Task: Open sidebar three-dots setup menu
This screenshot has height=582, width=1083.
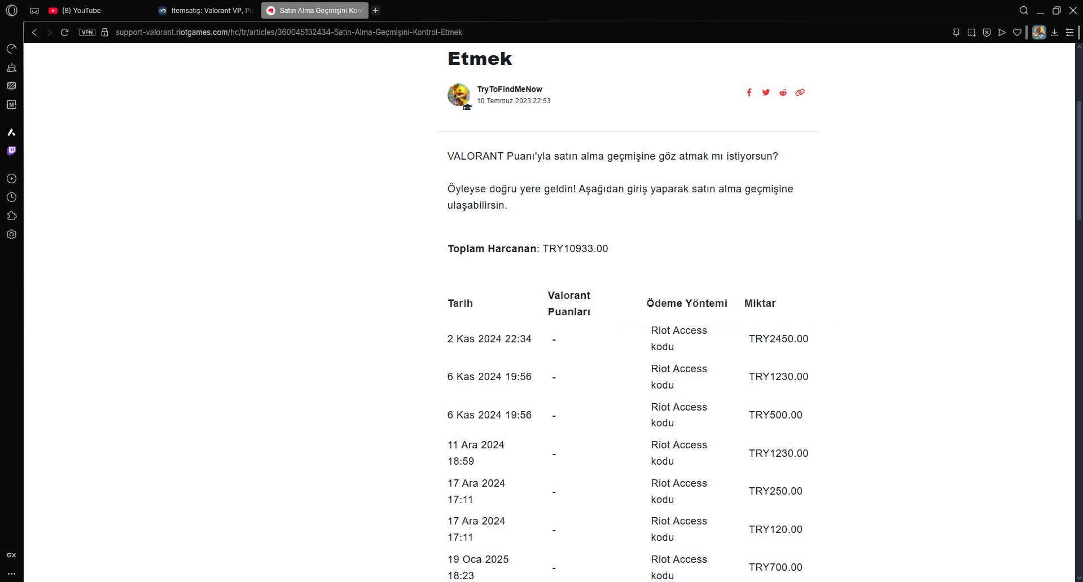Action: (11, 574)
